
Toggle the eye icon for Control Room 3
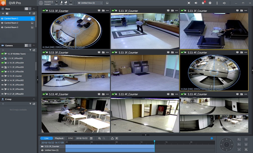click(x=2, y=28)
